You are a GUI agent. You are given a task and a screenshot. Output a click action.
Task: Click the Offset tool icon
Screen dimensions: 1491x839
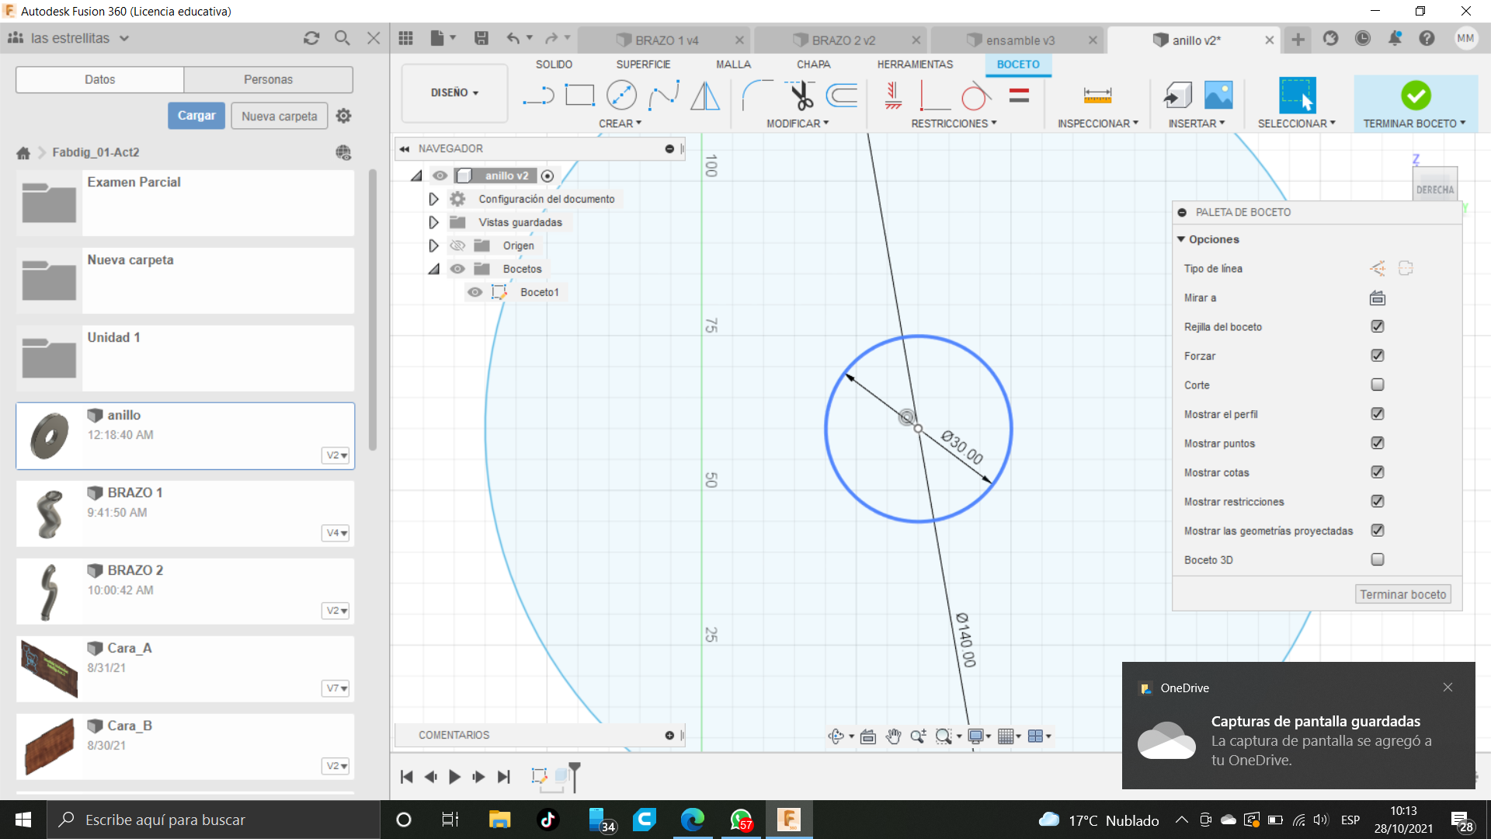842,96
